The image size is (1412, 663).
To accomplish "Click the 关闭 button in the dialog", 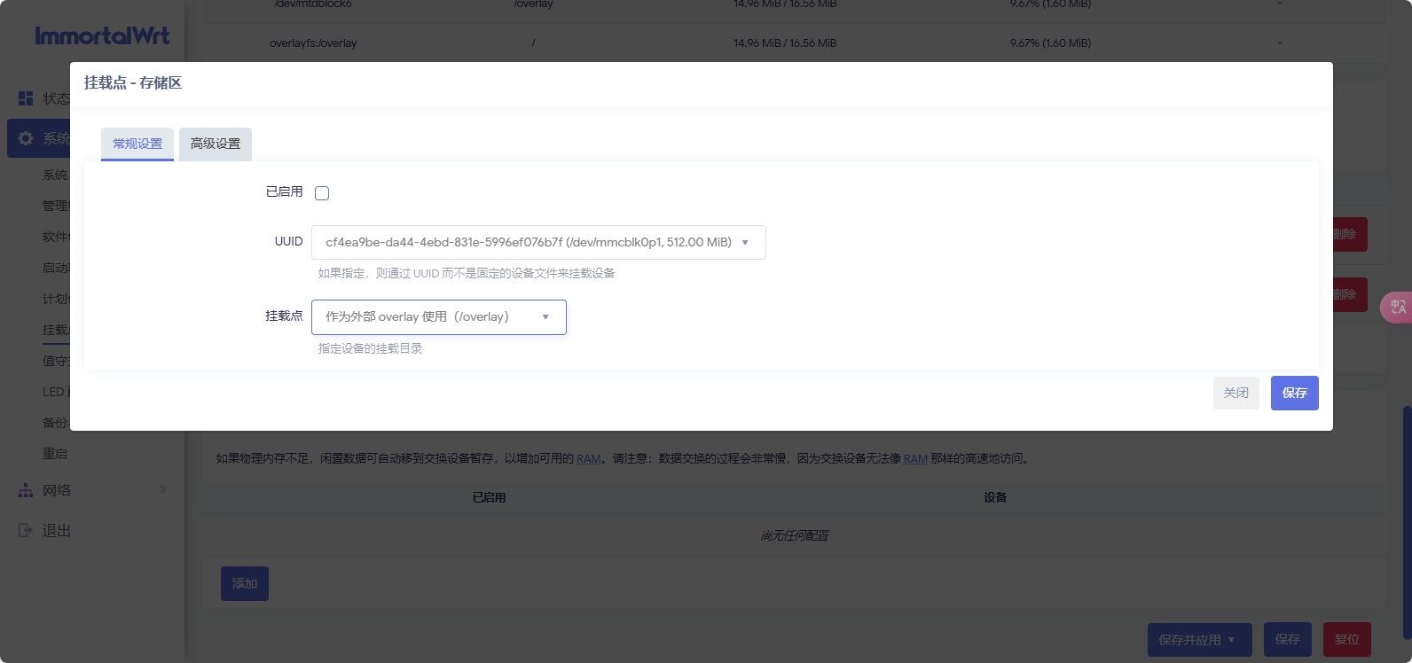I will click(1235, 393).
